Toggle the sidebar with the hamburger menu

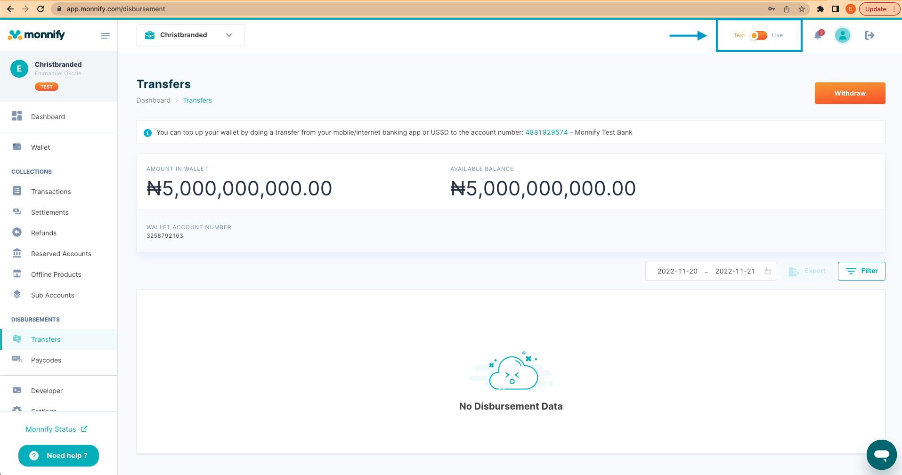106,35
